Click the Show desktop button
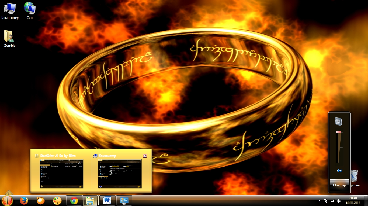This screenshot has width=368, height=206. pyautogui.click(x=366, y=201)
